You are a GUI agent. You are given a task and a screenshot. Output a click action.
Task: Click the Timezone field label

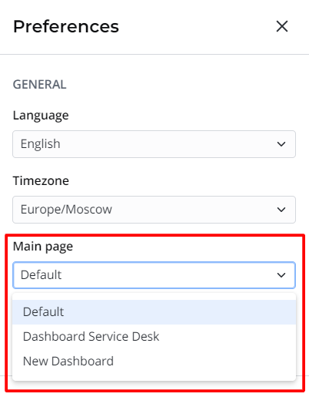[41, 180]
